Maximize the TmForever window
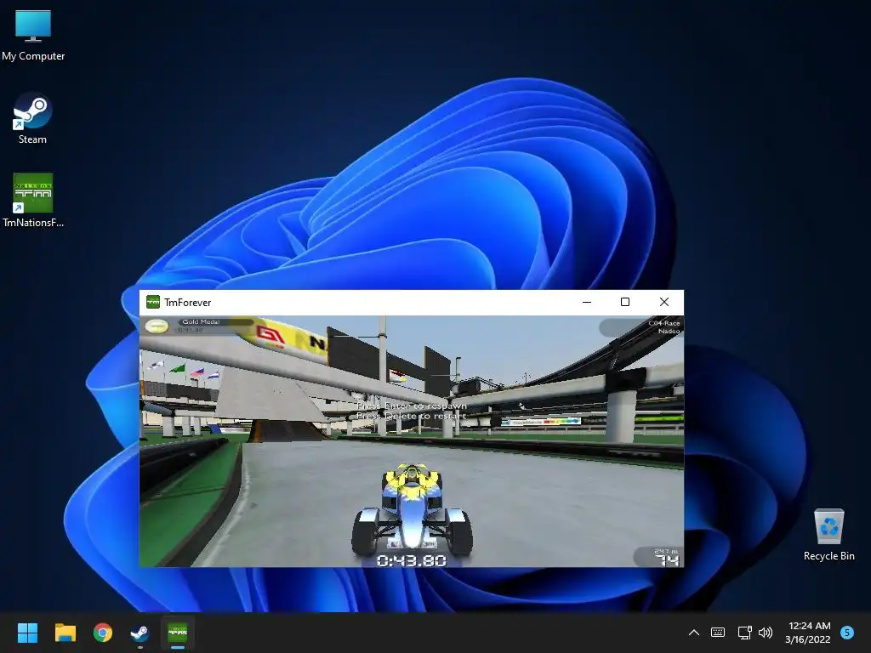 pos(625,302)
